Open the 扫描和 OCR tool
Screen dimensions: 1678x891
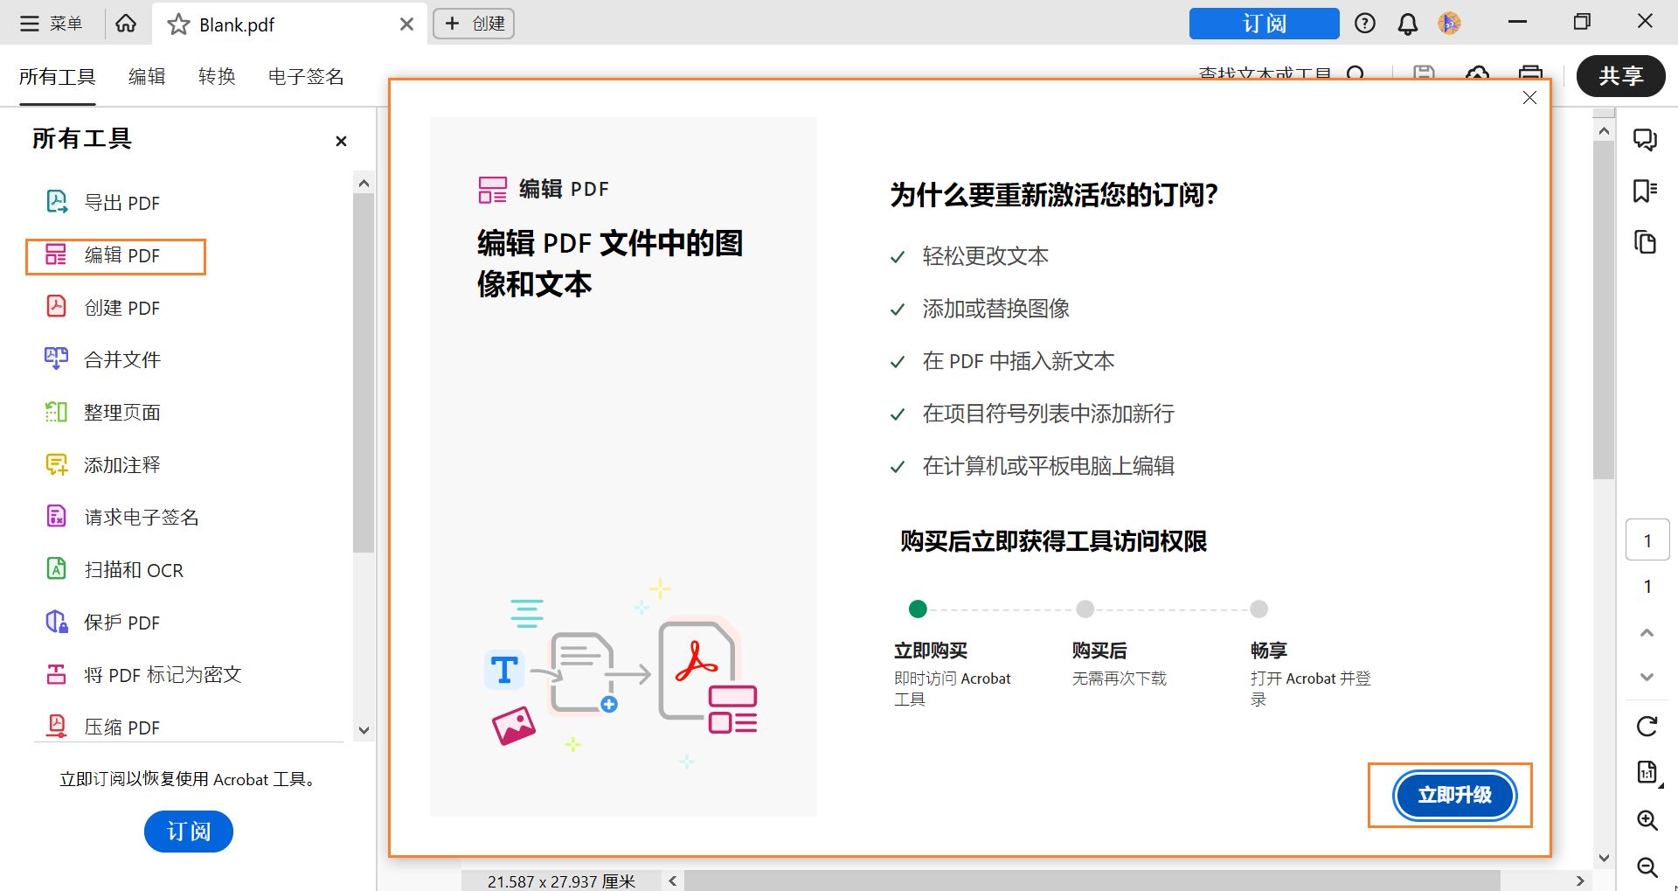pos(133,569)
